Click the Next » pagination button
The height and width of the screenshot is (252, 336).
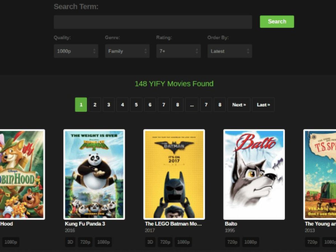tap(239, 104)
